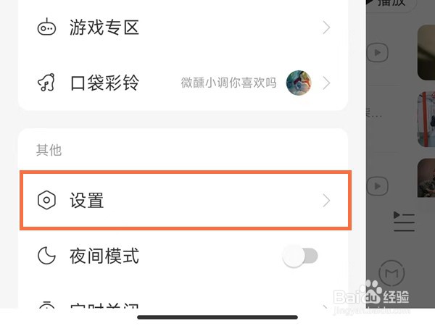Tap the 口袋彩铃 music note icon
This screenshot has height=326, width=435.
46,83
